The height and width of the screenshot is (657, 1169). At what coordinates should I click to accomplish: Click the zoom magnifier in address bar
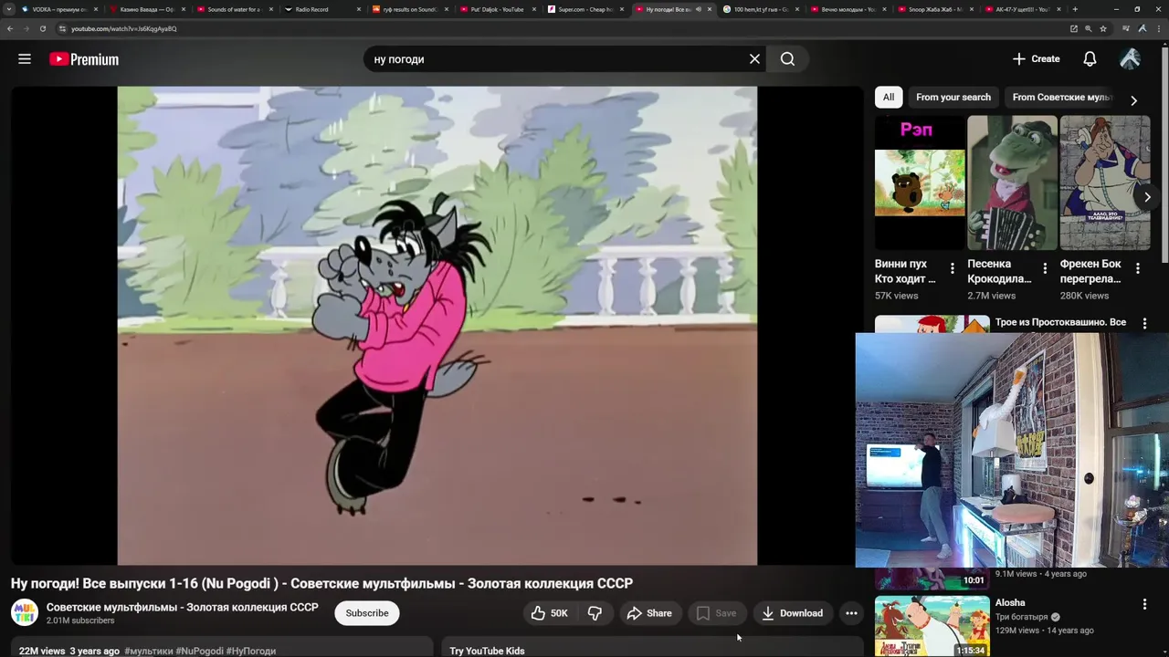coord(1089,28)
